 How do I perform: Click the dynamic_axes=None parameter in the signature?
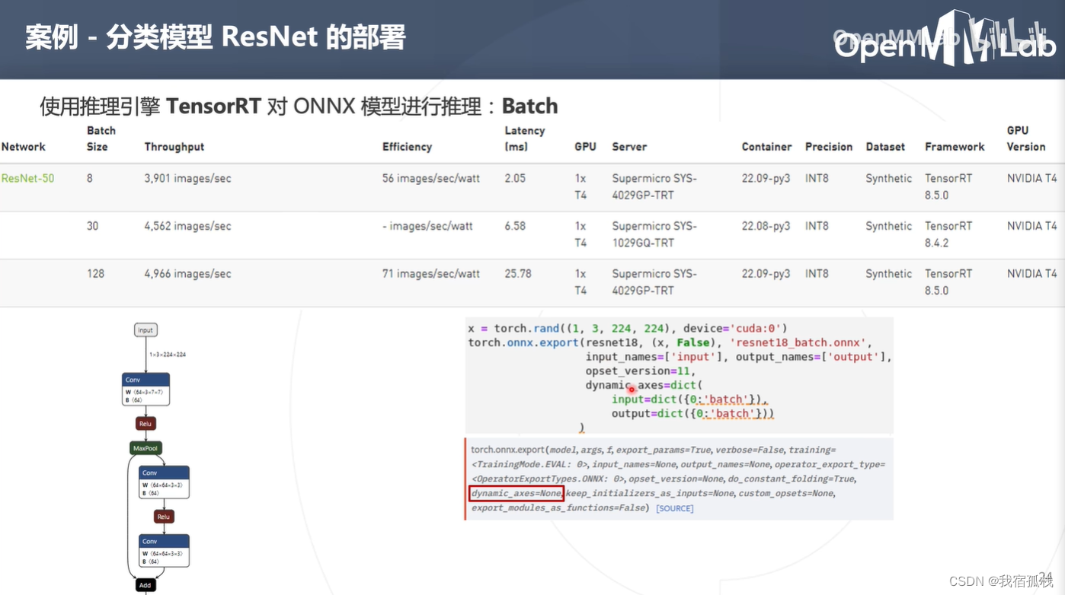click(x=517, y=494)
